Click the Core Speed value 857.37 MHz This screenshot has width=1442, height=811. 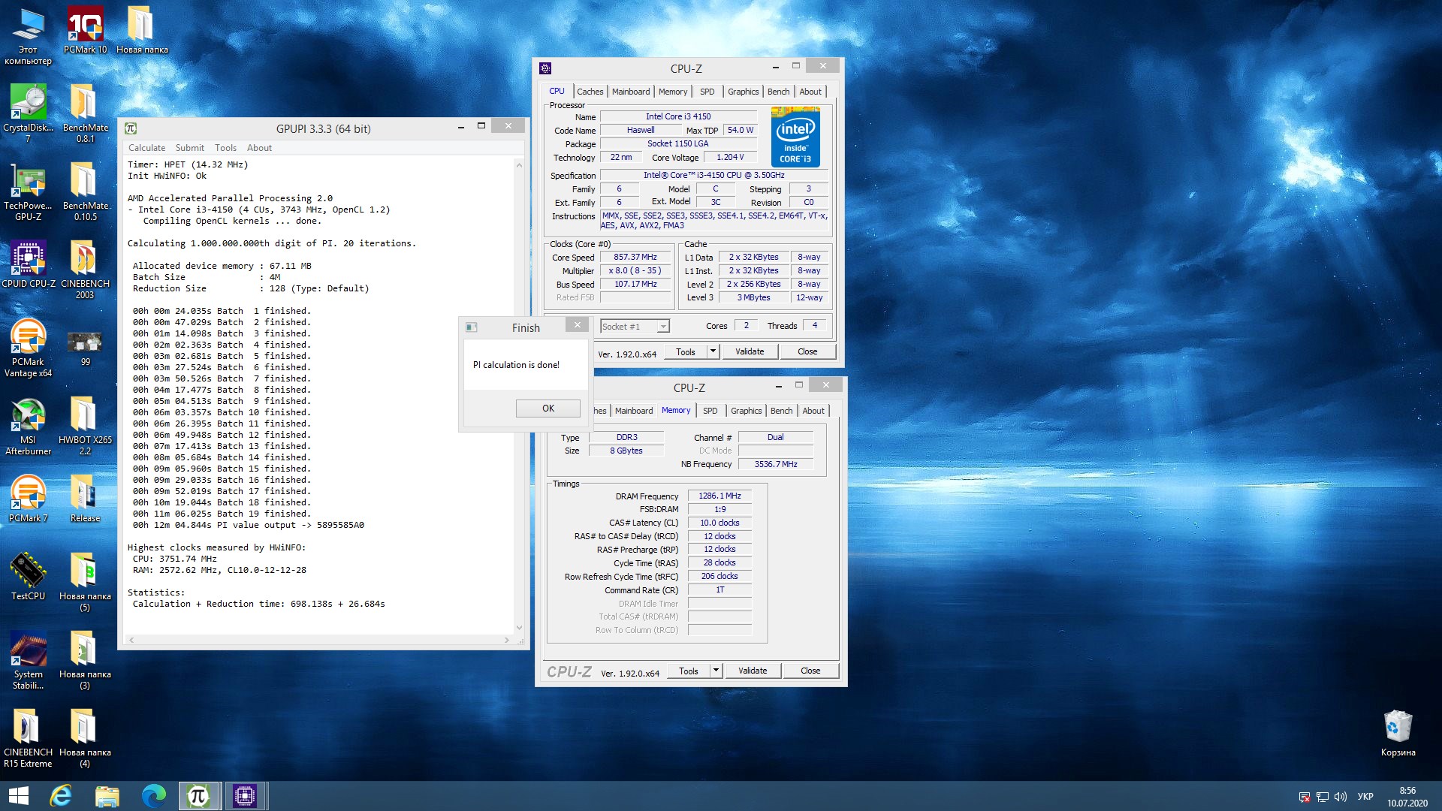pos(635,257)
